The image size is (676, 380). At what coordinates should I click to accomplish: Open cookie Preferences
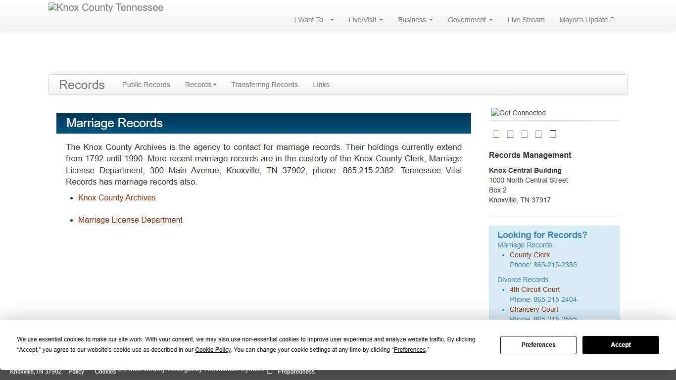point(538,345)
